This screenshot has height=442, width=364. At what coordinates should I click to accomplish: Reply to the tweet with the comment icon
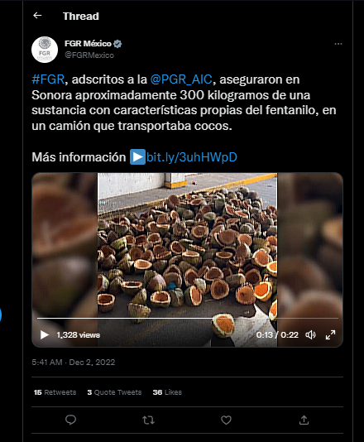click(x=70, y=420)
